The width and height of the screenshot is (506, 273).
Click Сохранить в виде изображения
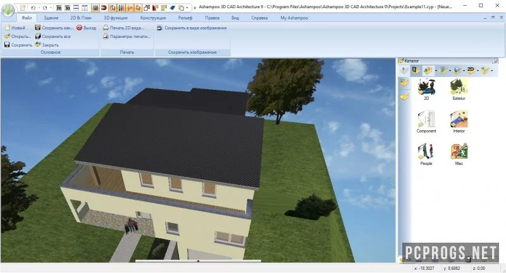(192, 28)
